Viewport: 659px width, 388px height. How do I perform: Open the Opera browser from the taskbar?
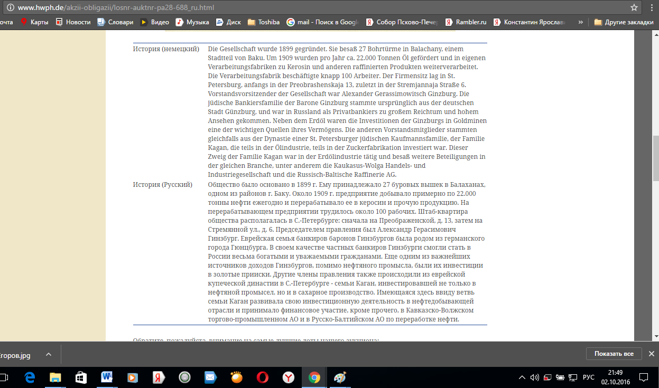263,377
